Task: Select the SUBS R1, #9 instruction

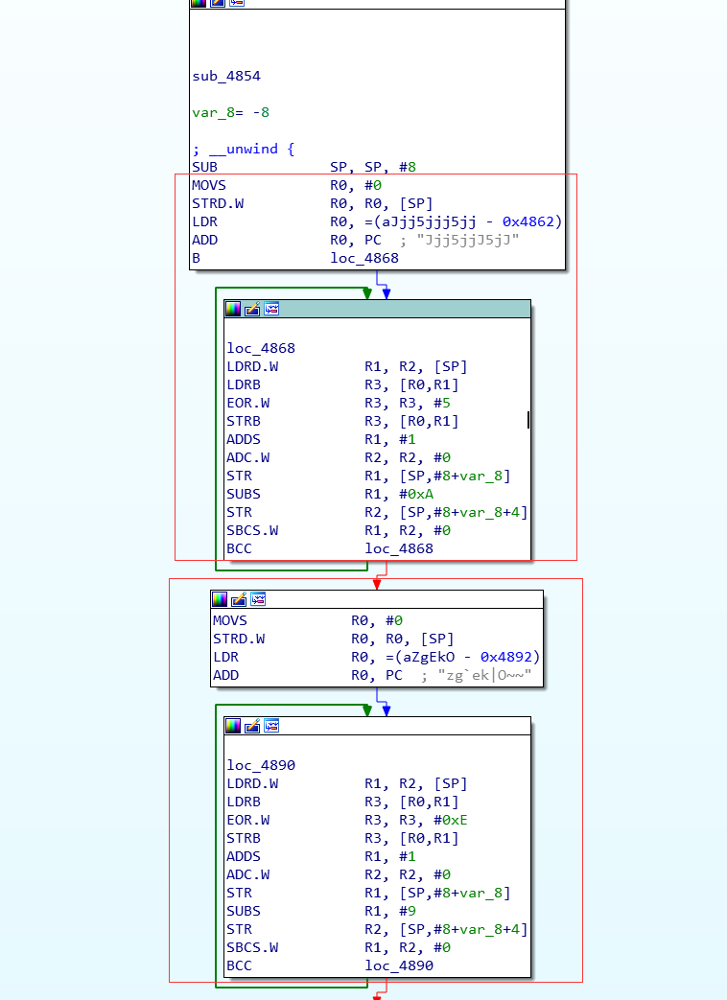Action: 321,911
